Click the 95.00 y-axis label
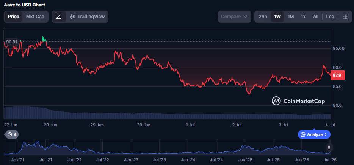 click(x=338, y=48)
